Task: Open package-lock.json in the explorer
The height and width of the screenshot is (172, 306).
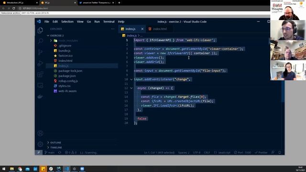Action: point(70,71)
